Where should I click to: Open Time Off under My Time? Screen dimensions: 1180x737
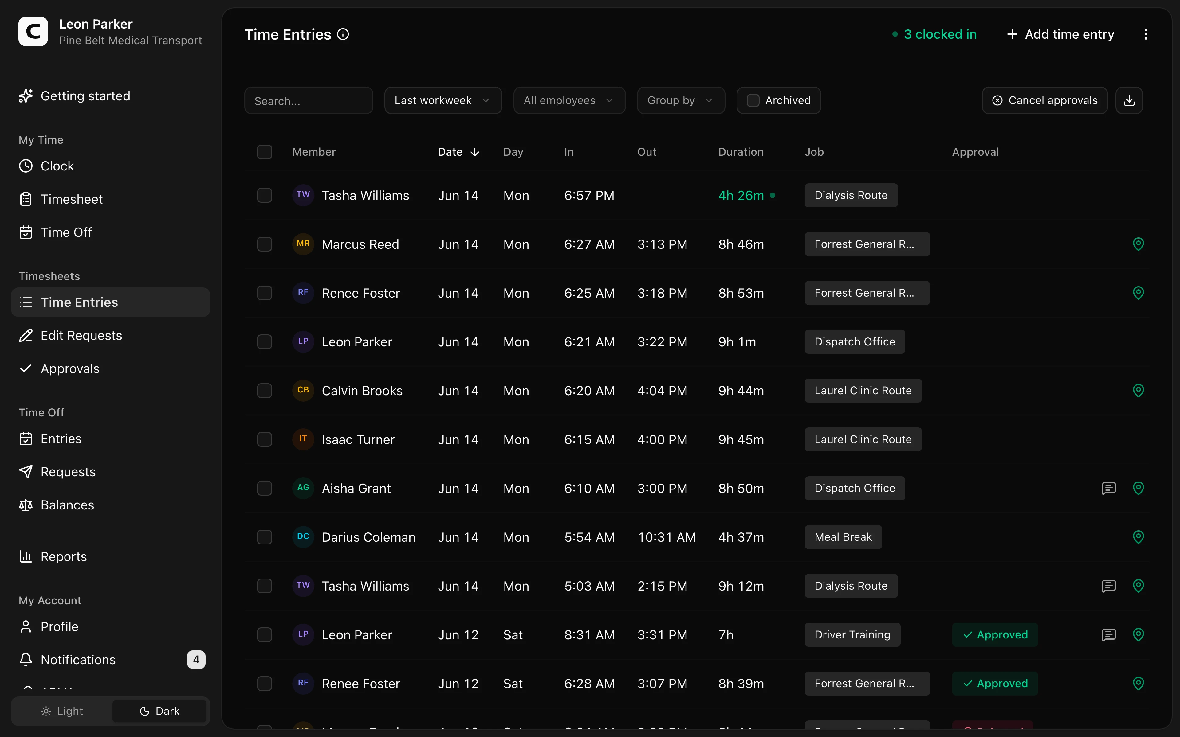coord(110,232)
